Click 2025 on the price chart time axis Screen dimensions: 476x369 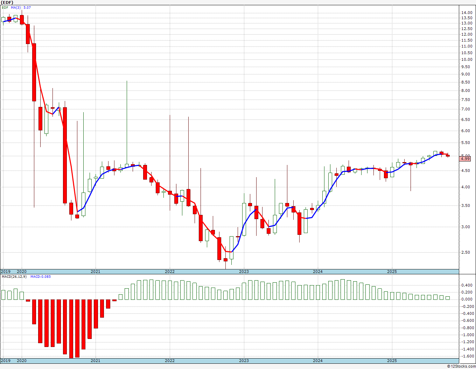(392, 272)
